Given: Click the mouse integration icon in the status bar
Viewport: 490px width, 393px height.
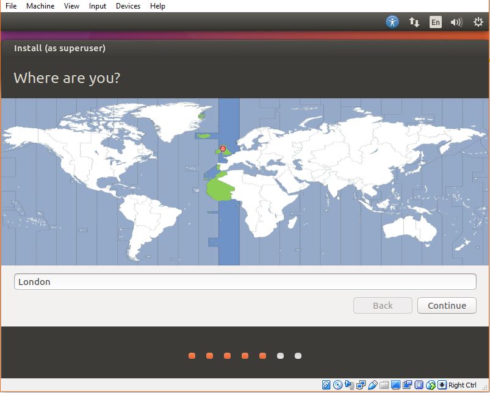Looking at the screenshot, I should coord(430,385).
